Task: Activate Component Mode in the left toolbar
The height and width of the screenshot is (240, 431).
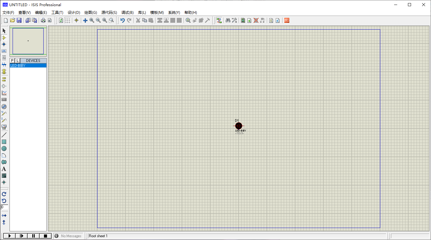Action: [4, 38]
